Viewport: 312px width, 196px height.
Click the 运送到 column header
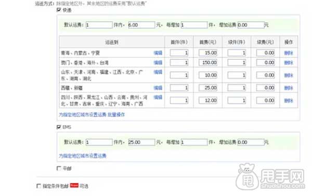tap(112, 42)
